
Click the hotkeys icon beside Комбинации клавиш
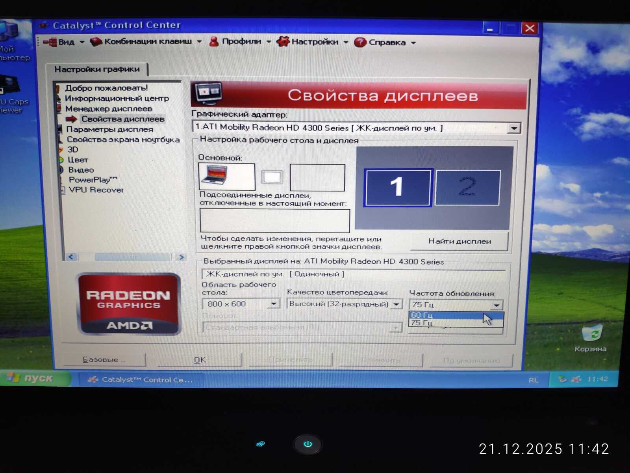tap(96, 41)
